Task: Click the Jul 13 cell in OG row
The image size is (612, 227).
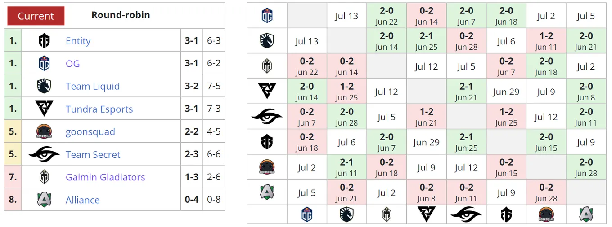Action: (x=347, y=16)
